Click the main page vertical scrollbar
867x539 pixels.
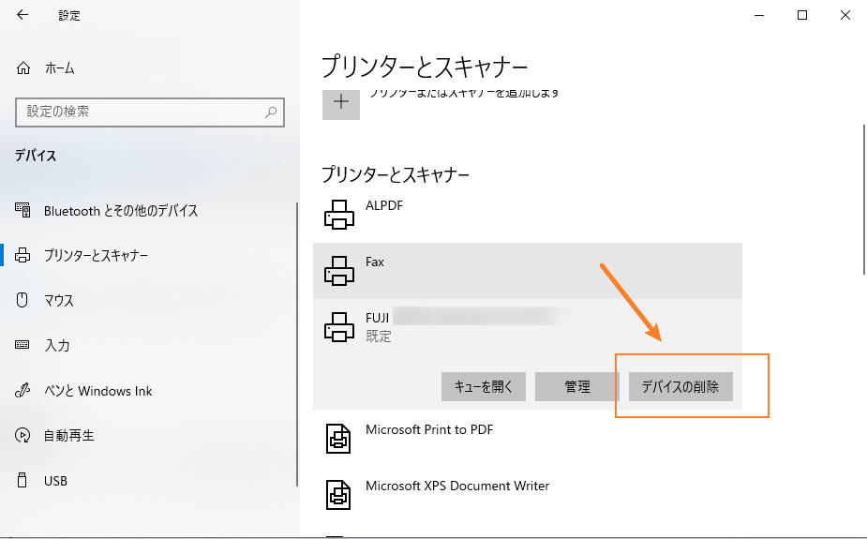tap(864, 200)
